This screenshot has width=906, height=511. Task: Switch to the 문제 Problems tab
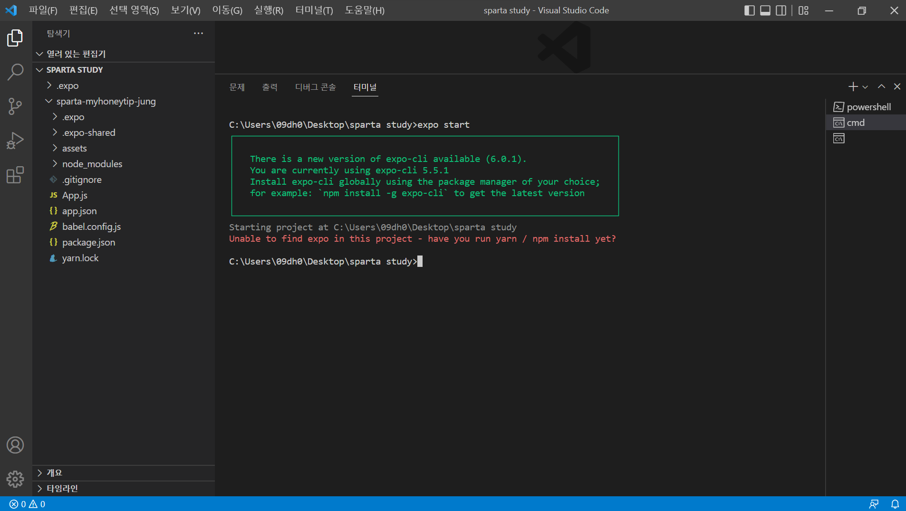pyautogui.click(x=237, y=87)
